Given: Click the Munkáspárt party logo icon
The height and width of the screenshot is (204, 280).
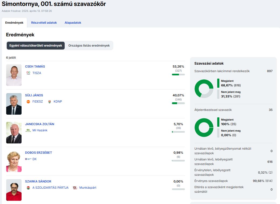Looking at the screenshot, I should tap(75, 188).
